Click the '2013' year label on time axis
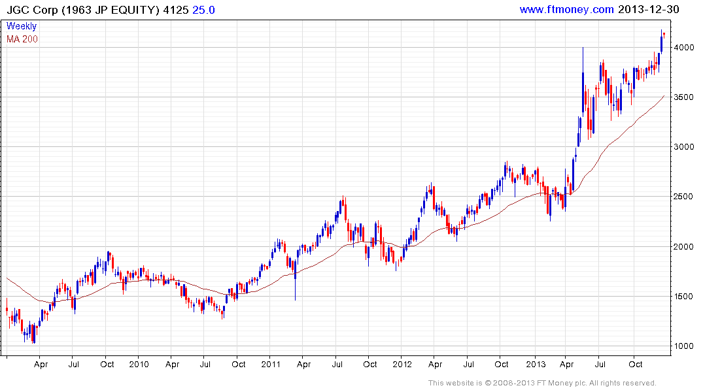The width and height of the screenshot is (703, 392). tap(536, 364)
